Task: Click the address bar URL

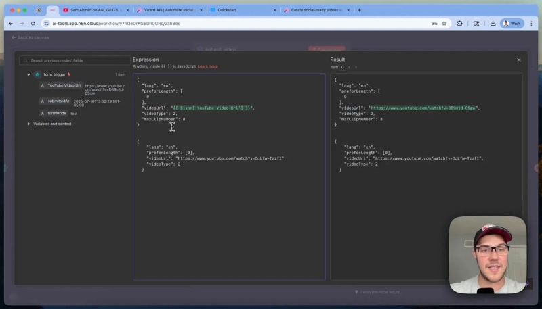Action: click(116, 24)
